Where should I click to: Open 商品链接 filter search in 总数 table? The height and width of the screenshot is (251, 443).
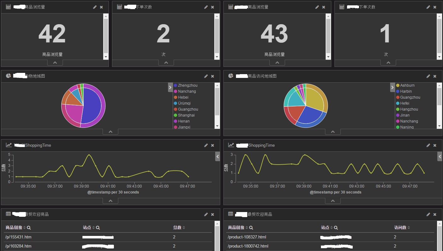(29, 228)
